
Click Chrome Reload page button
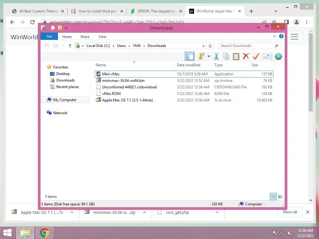tap(32, 22)
